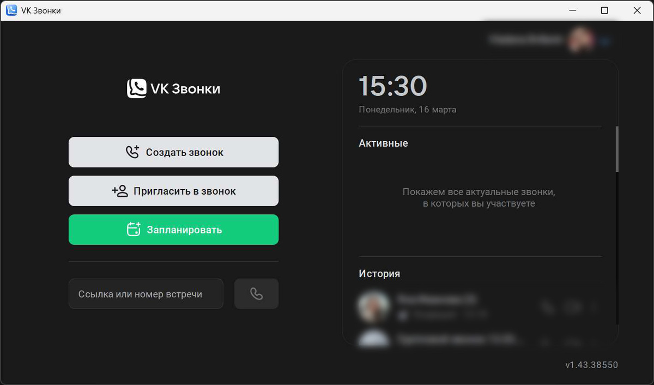The image size is (654, 385).
Task: Click version label v1.43.38550
Action: point(591,365)
